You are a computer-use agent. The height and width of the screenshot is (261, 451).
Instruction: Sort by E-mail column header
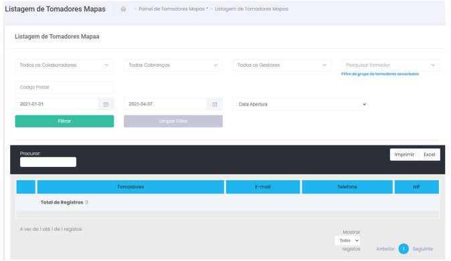[x=263, y=187]
